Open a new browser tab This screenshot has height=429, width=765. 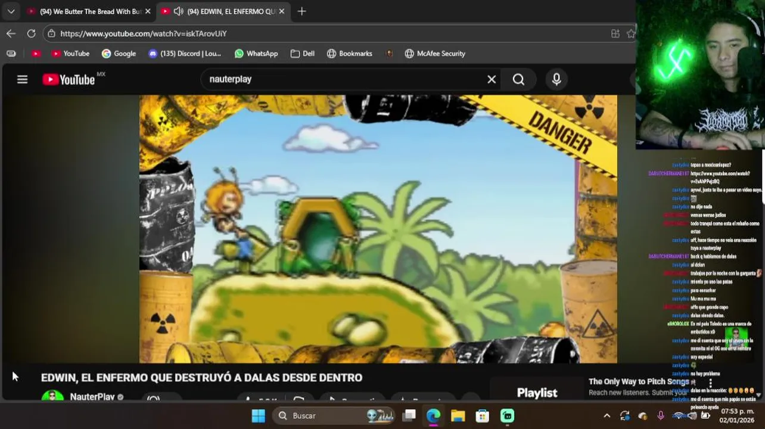click(x=301, y=11)
